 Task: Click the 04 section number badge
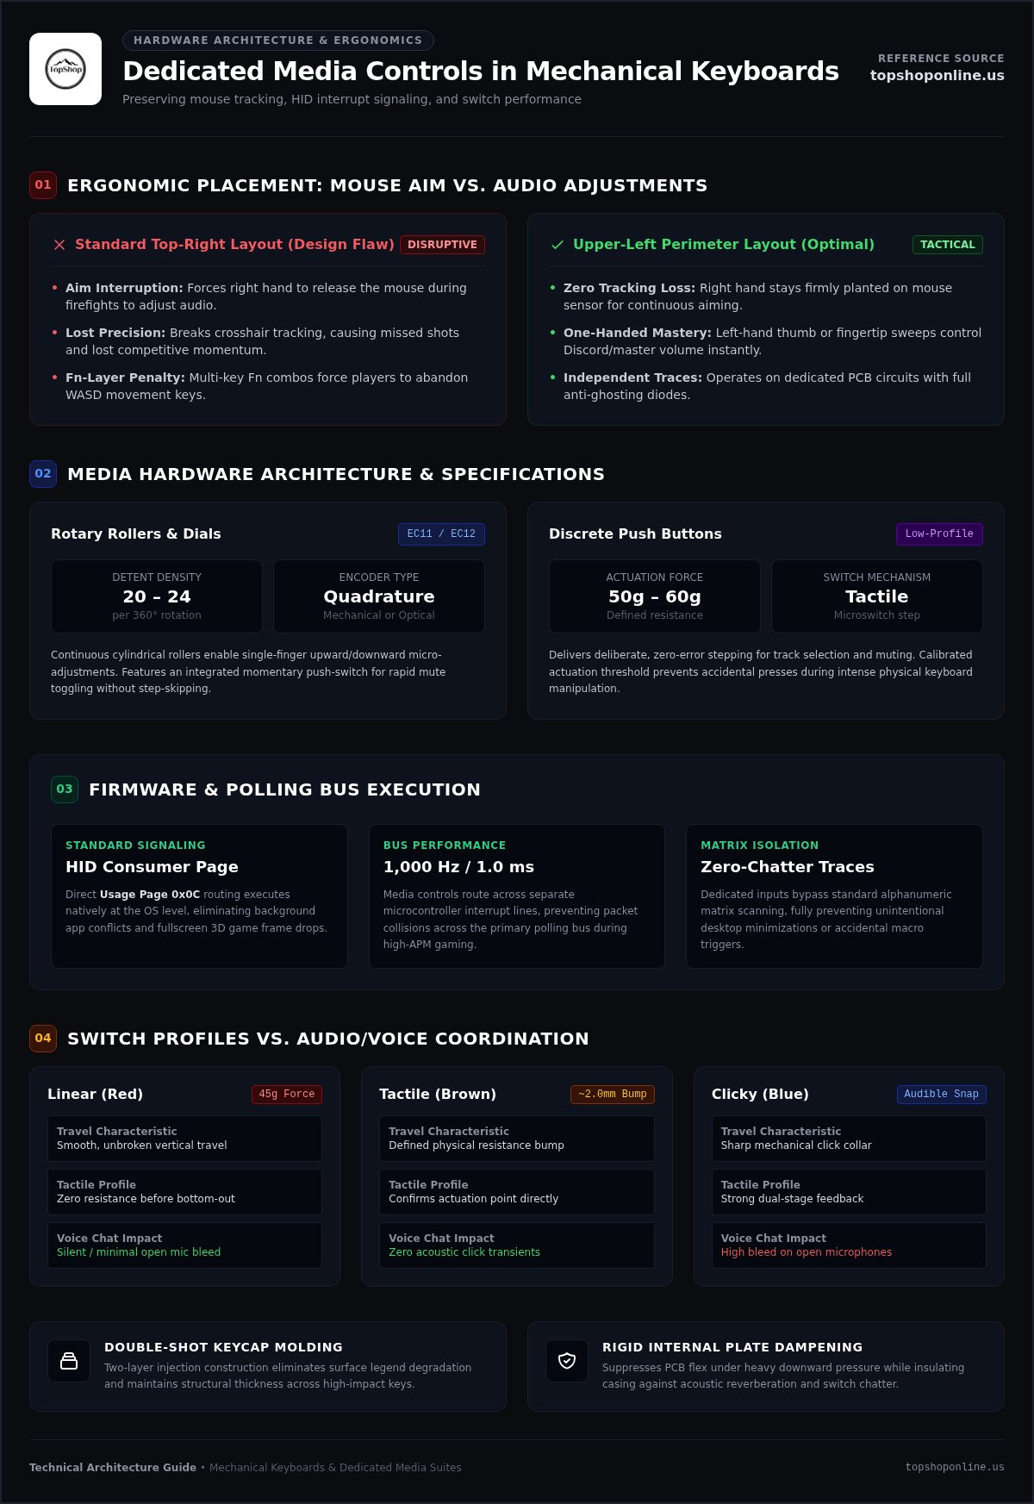[43, 1039]
